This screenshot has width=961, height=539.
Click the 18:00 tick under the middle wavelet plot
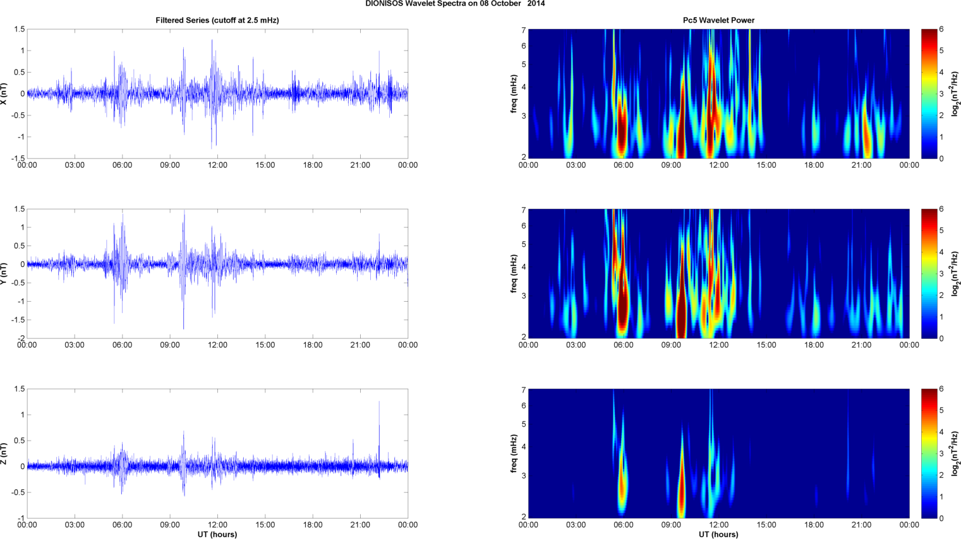pos(814,345)
